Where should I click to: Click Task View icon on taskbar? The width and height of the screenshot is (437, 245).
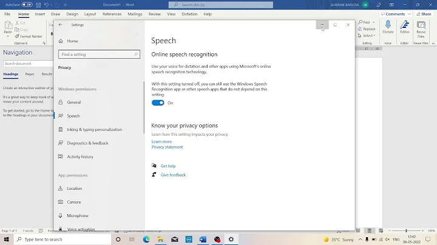coord(132,239)
